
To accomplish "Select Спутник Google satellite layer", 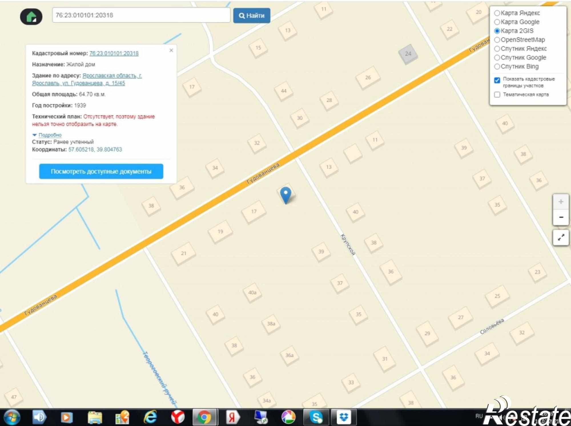I will (x=497, y=58).
